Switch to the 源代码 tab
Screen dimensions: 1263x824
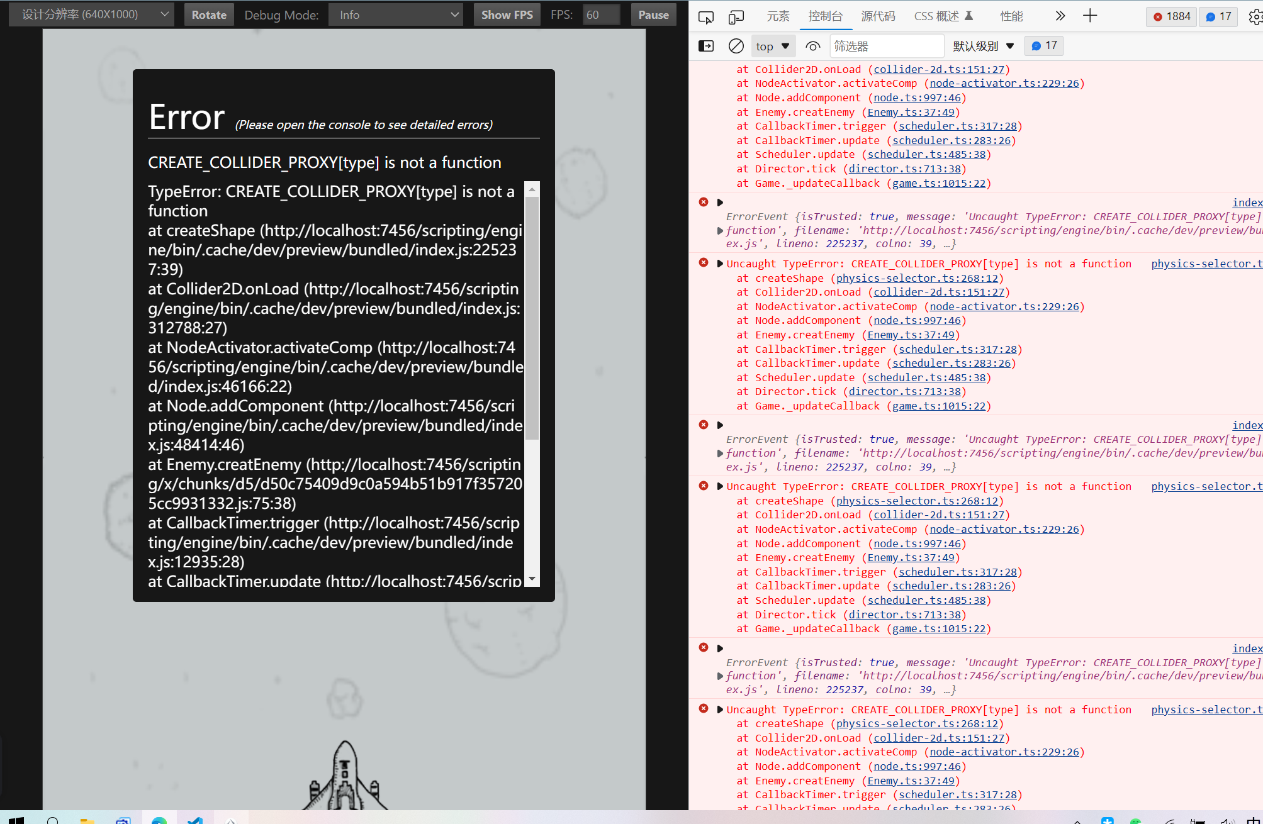click(x=878, y=16)
